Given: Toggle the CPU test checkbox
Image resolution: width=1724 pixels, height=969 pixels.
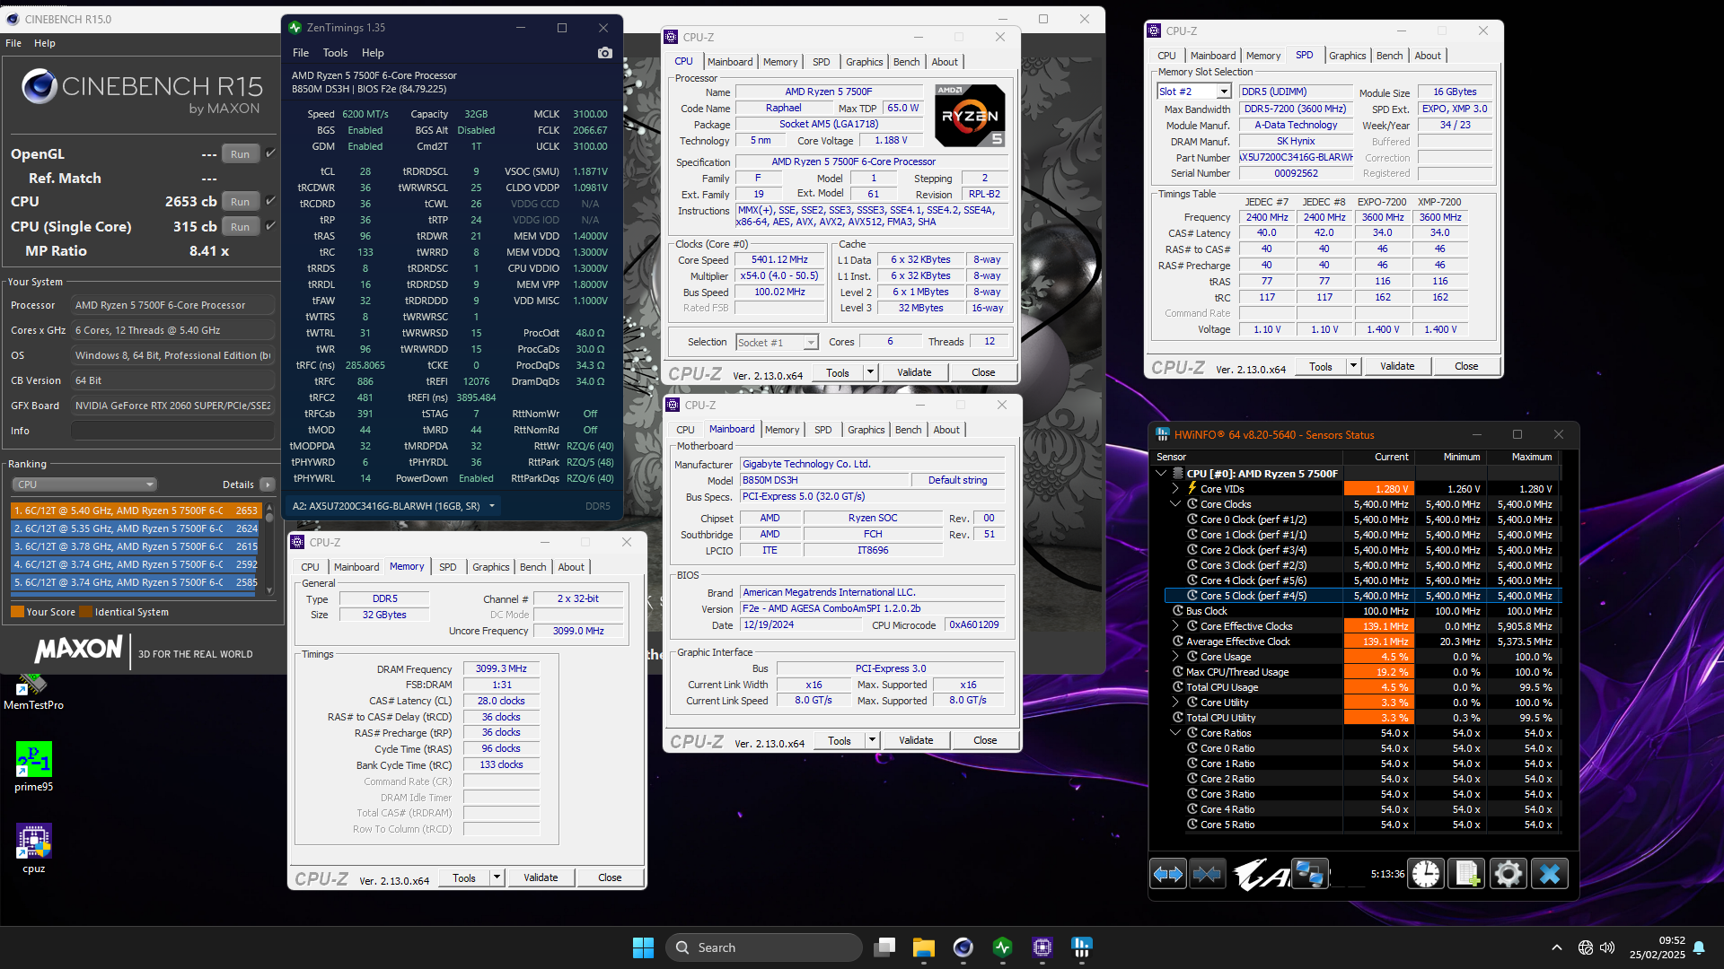Looking at the screenshot, I should point(270,201).
